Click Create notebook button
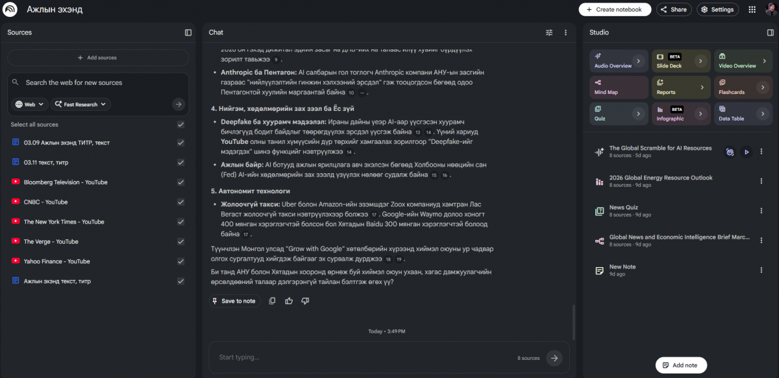 pyautogui.click(x=614, y=10)
